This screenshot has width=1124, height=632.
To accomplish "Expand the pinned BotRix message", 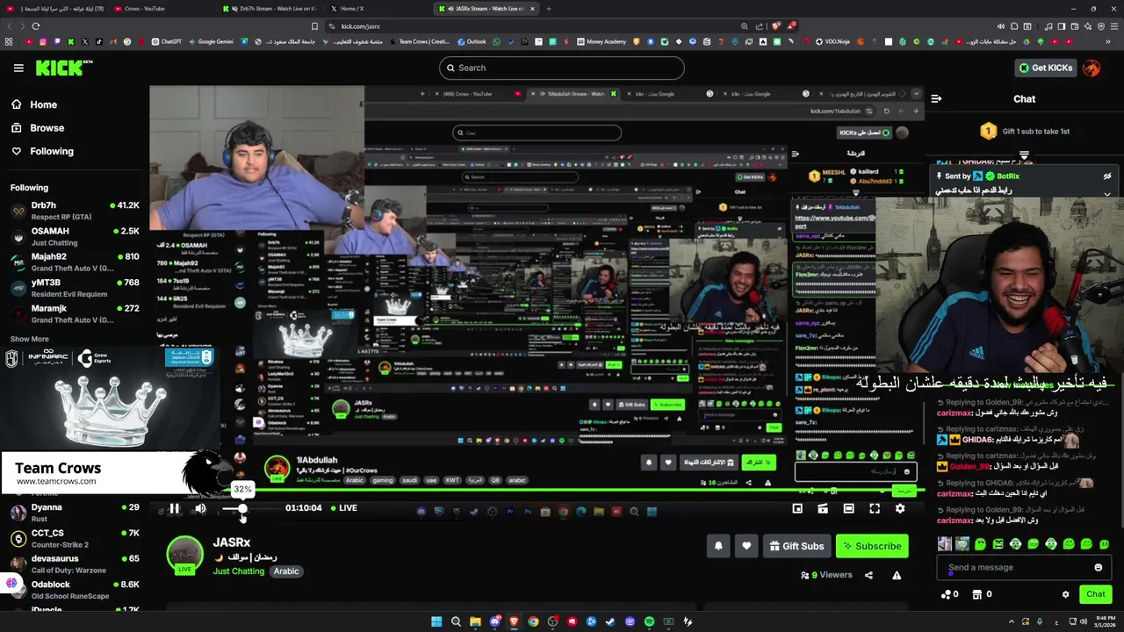I will [x=1107, y=193].
